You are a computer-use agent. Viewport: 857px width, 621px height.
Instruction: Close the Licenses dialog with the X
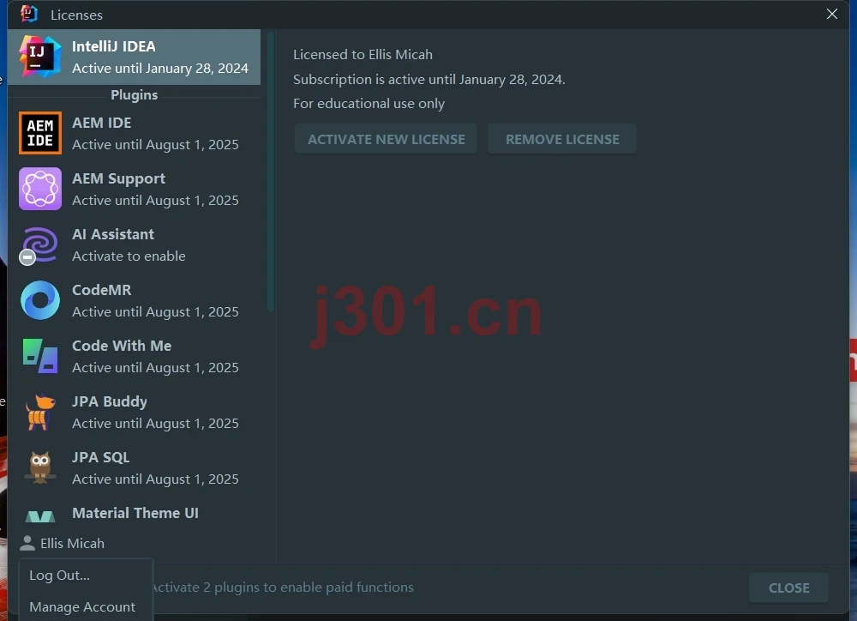832,15
